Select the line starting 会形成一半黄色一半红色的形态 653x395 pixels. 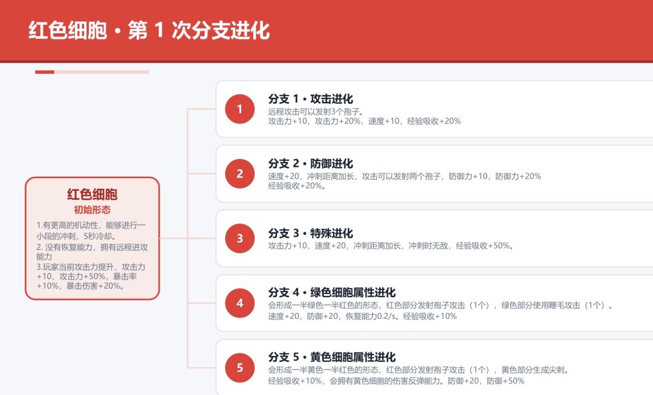(419, 370)
